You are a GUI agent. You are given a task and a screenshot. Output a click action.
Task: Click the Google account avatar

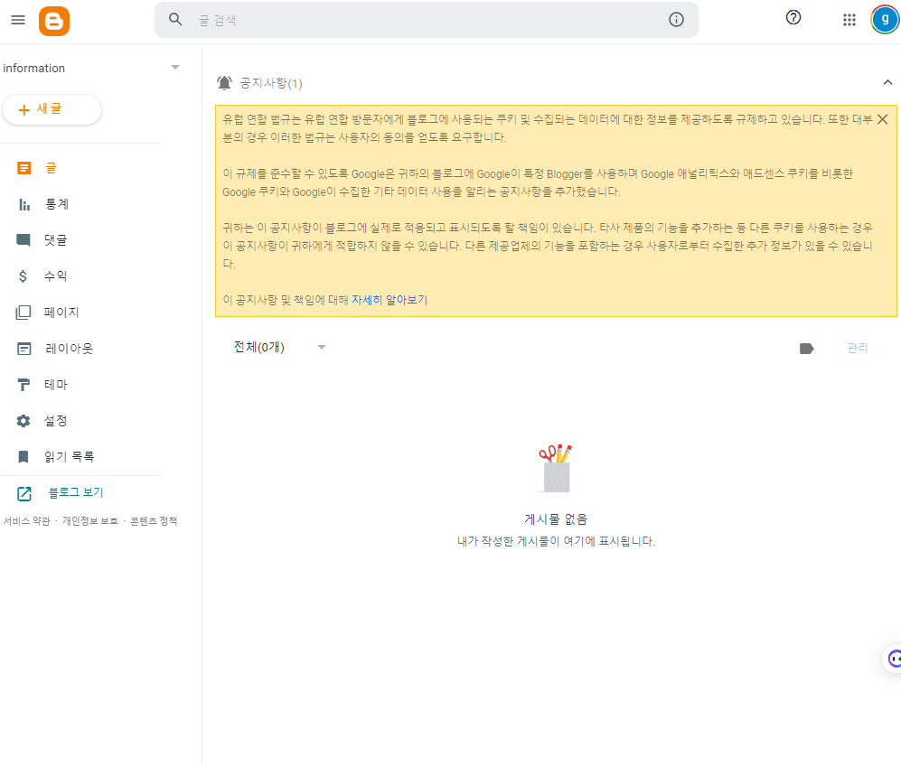(x=884, y=19)
